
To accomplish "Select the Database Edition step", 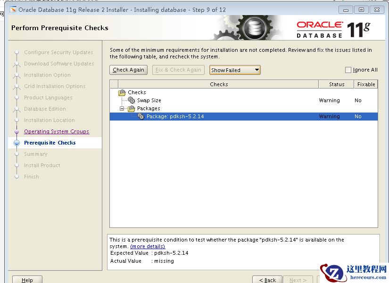I will tap(45, 109).
